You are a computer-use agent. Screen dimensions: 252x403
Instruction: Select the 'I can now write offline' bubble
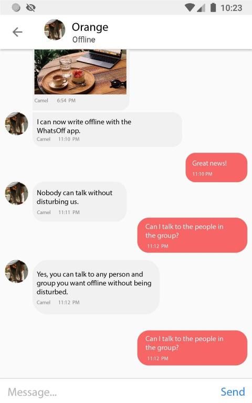pyautogui.click(x=108, y=130)
